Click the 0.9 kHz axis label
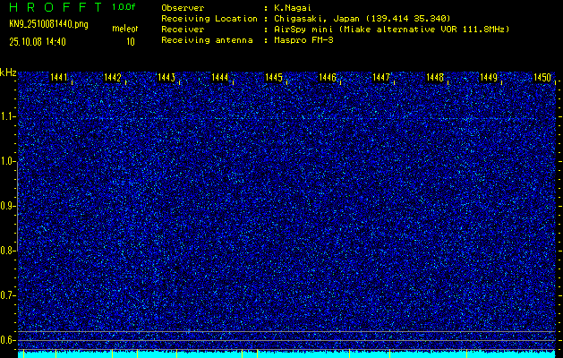Image resolution: width=563 pixels, height=358 pixels. 9,206
